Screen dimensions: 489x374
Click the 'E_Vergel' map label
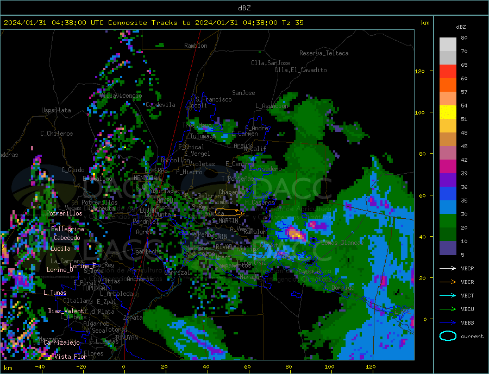[197, 154]
